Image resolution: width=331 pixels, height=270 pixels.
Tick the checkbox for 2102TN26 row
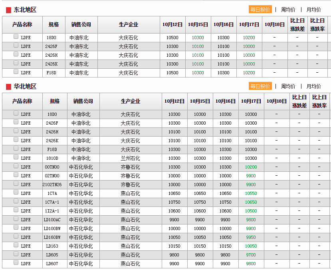pos(16,183)
